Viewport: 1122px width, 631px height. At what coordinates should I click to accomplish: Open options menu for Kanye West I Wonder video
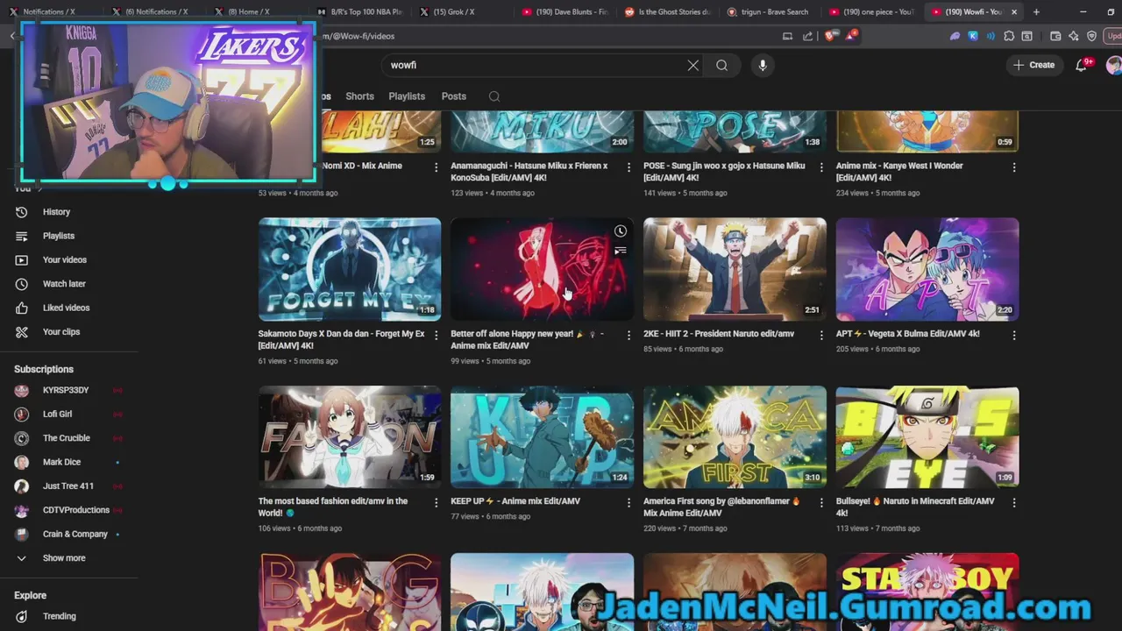(x=1014, y=167)
